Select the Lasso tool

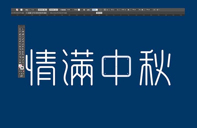[x=23, y=32]
